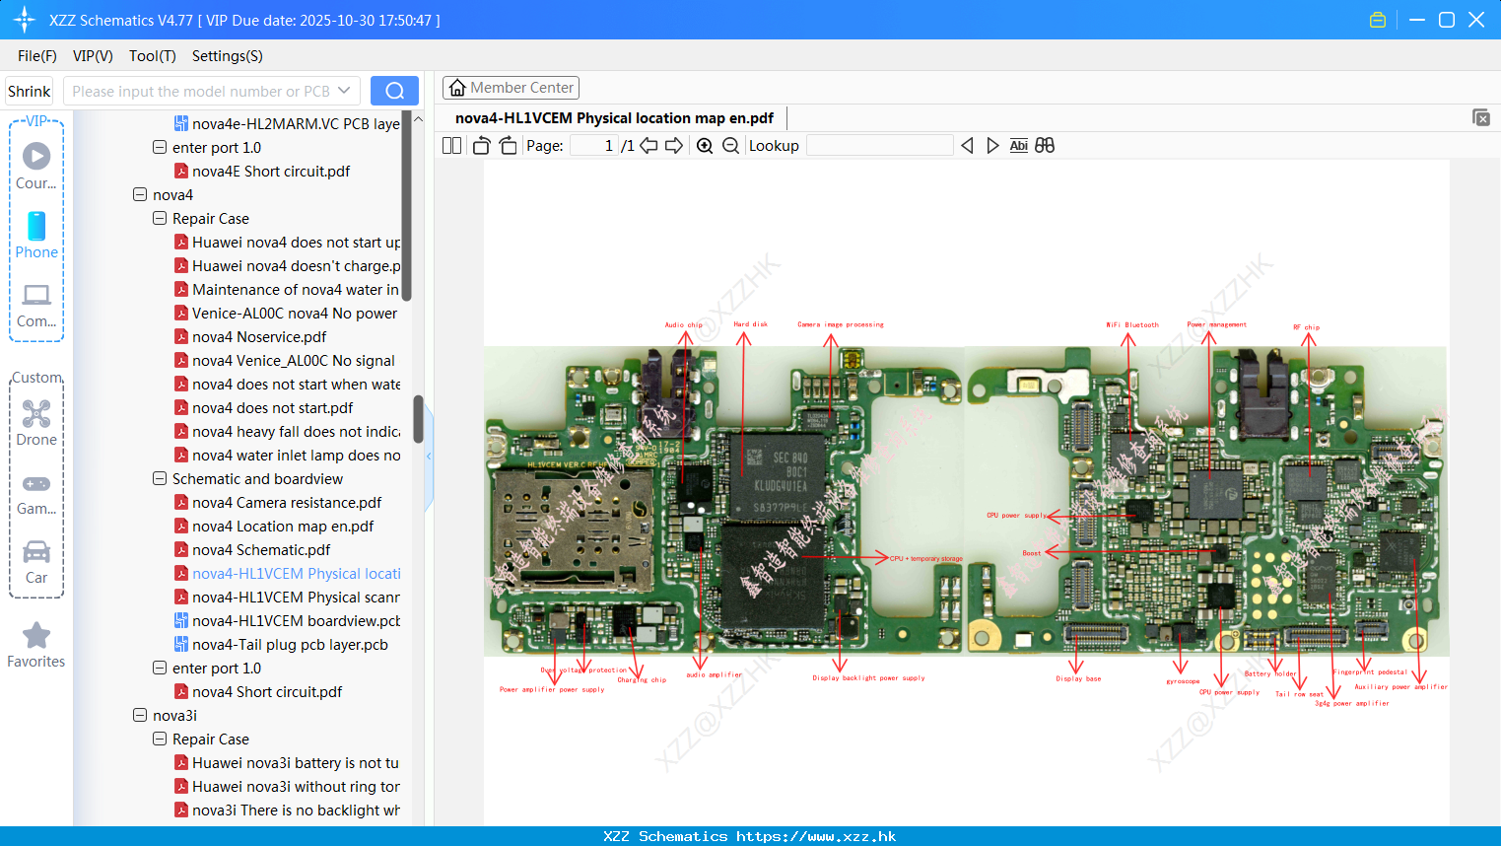Open the website link in status bar
Image resolution: width=1501 pixels, height=846 pixels.
click(816, 836)
